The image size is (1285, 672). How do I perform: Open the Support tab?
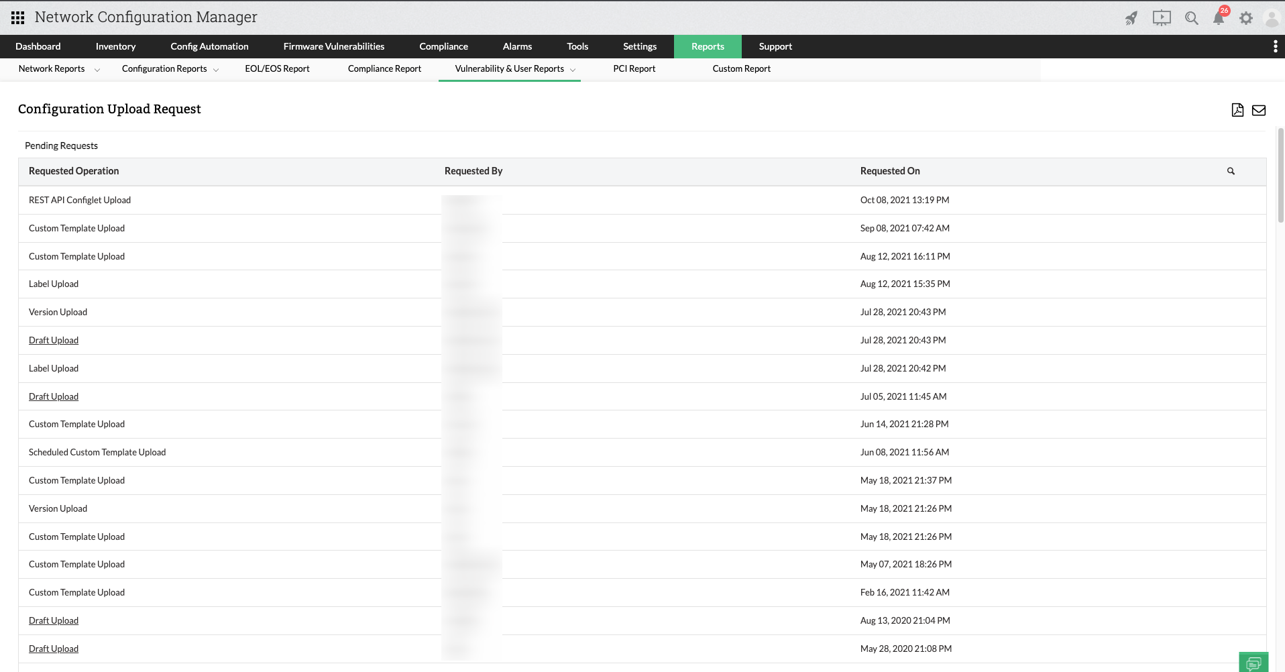[x=775, y=46]
